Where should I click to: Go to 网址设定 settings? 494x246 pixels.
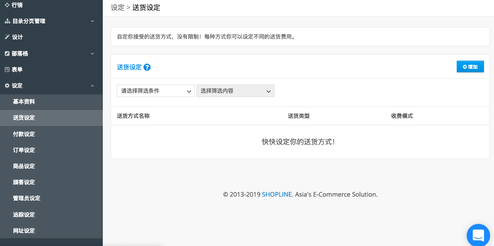coord(51,231)
